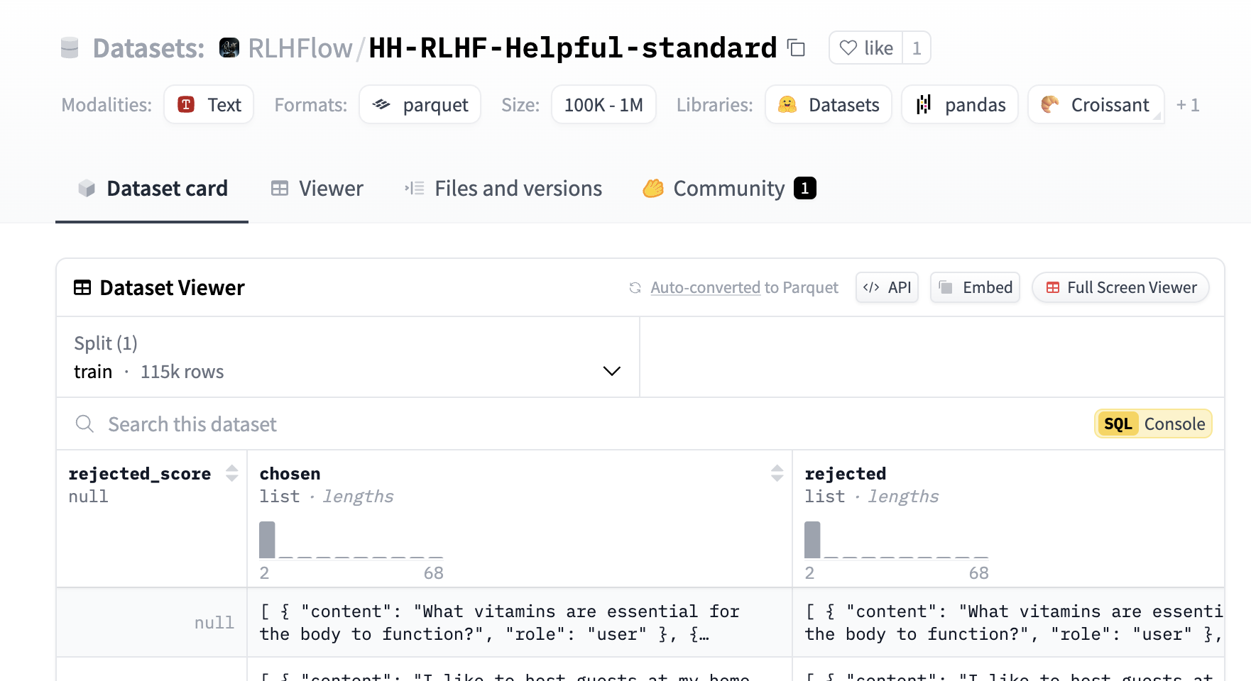
Task: Click the auto-converted refresh icon
Action: pos(635,287)
